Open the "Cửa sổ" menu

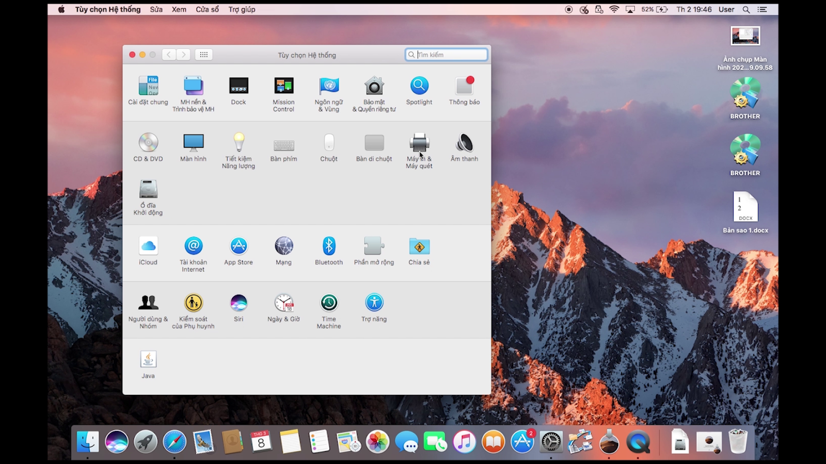click(x=207, y=9)
